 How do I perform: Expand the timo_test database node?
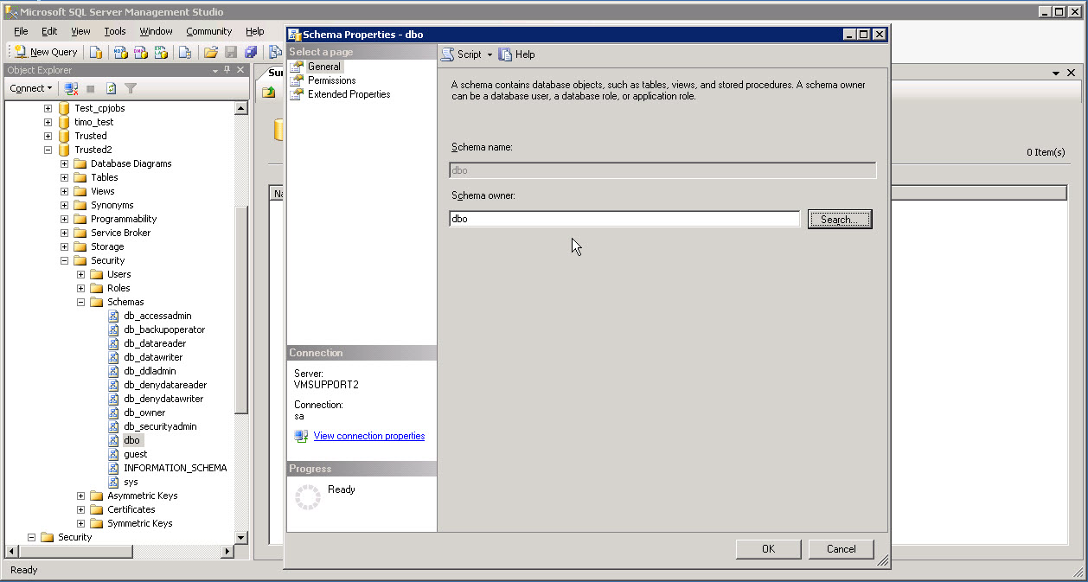[x=48, y=122]
